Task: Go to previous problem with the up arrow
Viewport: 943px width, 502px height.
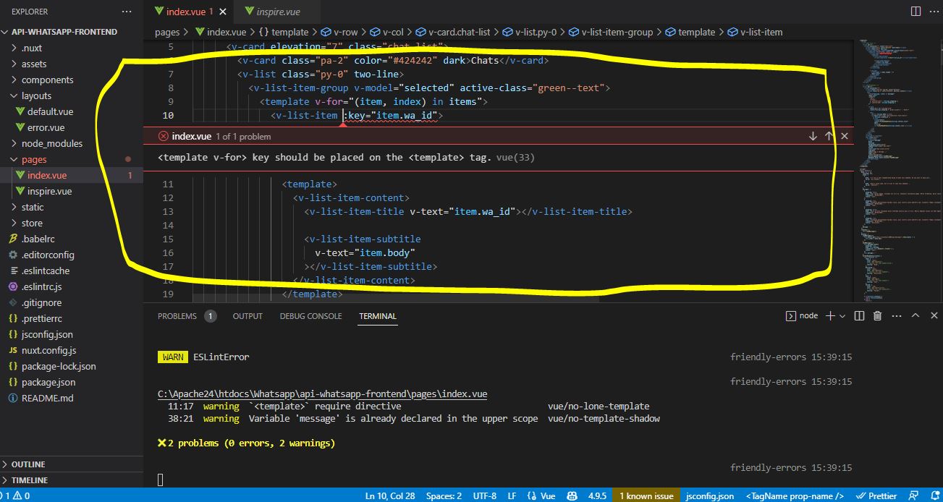Action: tap(828, 135)
